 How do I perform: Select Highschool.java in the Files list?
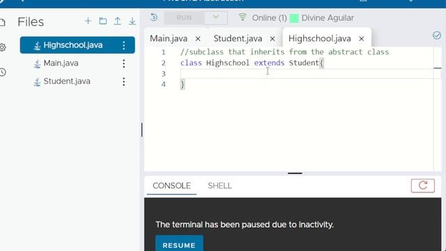(77, 45)
